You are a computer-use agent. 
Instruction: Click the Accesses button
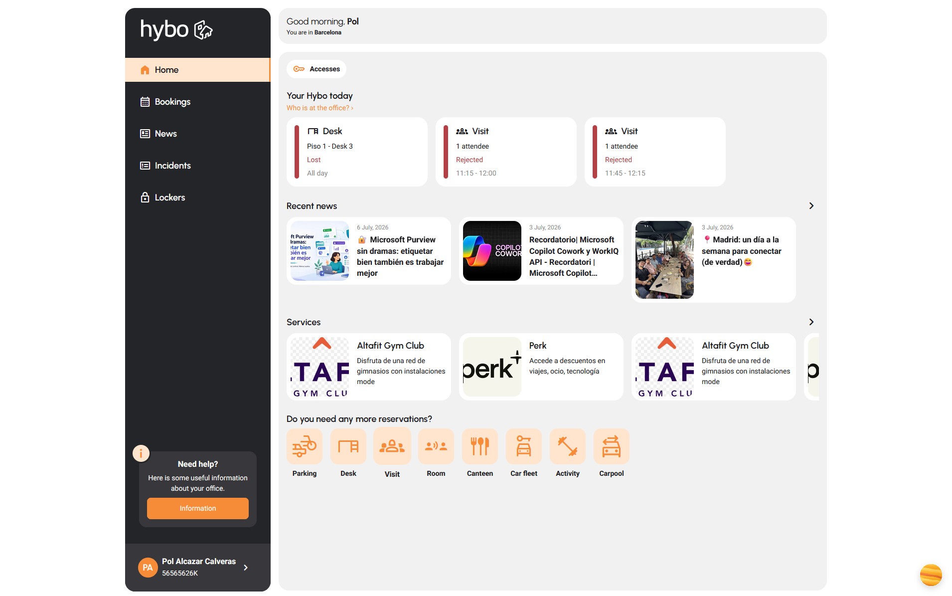[x=316, y=69]
